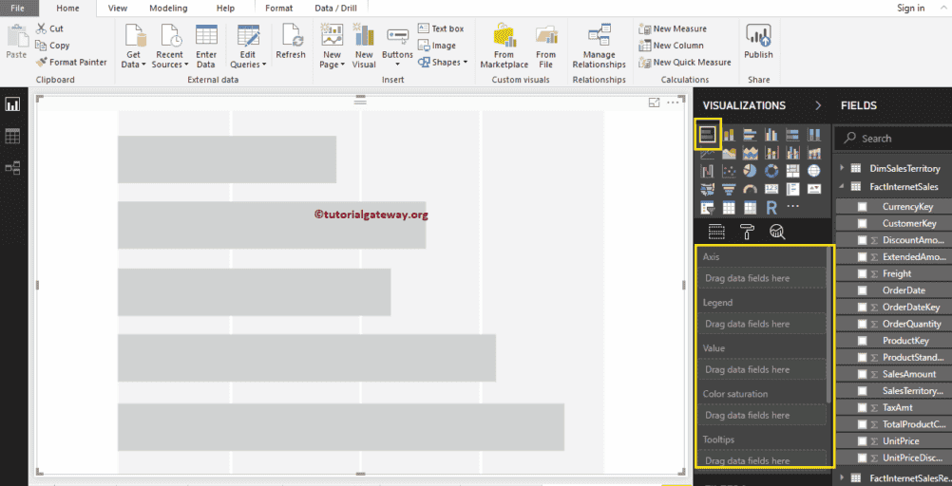Check the CustomerKey field
The image size is (952, 486).
coord(862,223)
